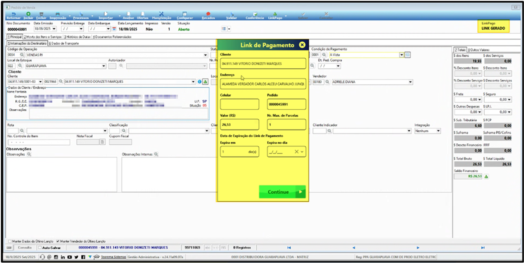Switch to 3 Histórico de Datas tab
Viewport: 524px width, 263px height.
click(x=77, y=37)
